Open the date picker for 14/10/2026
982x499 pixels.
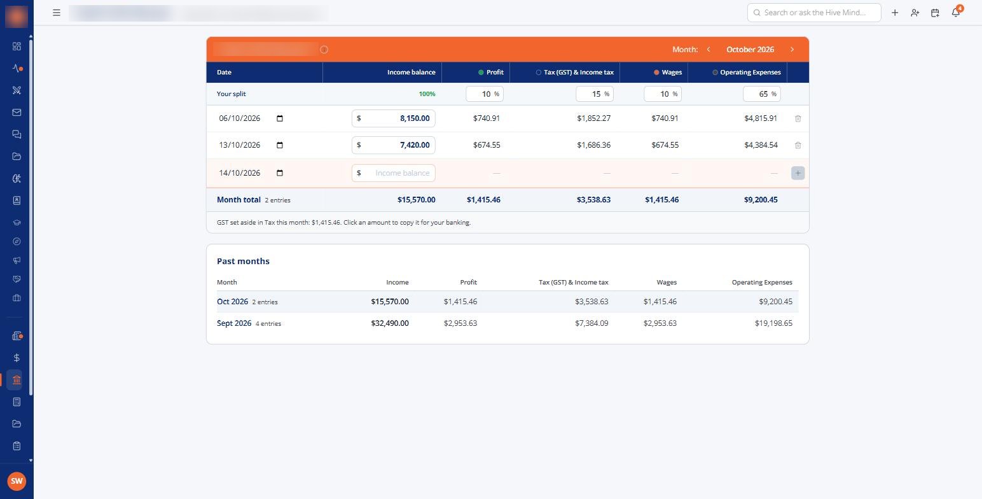[280, 173]
